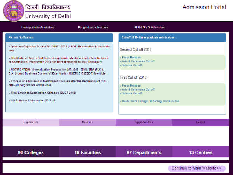Open UG Bulletin of Information 2018-19

(x=32, y=101)
